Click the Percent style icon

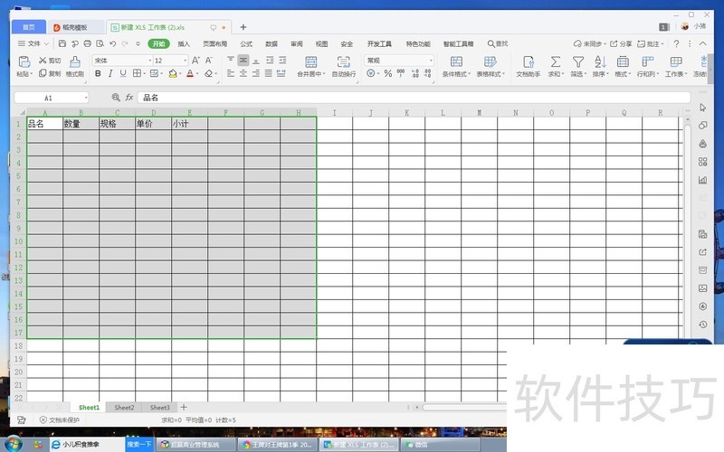[388, 73]
